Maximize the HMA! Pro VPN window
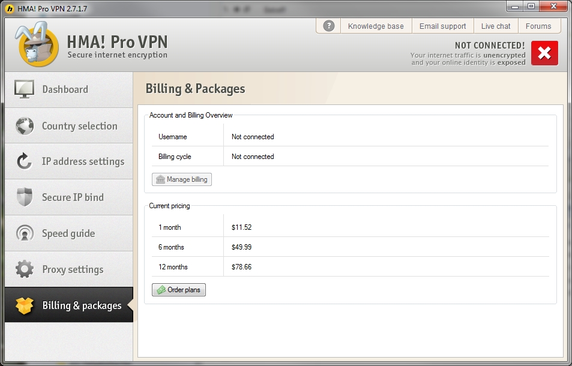The image size is (572, 366). pyautogui.click(x=531, y=6)
